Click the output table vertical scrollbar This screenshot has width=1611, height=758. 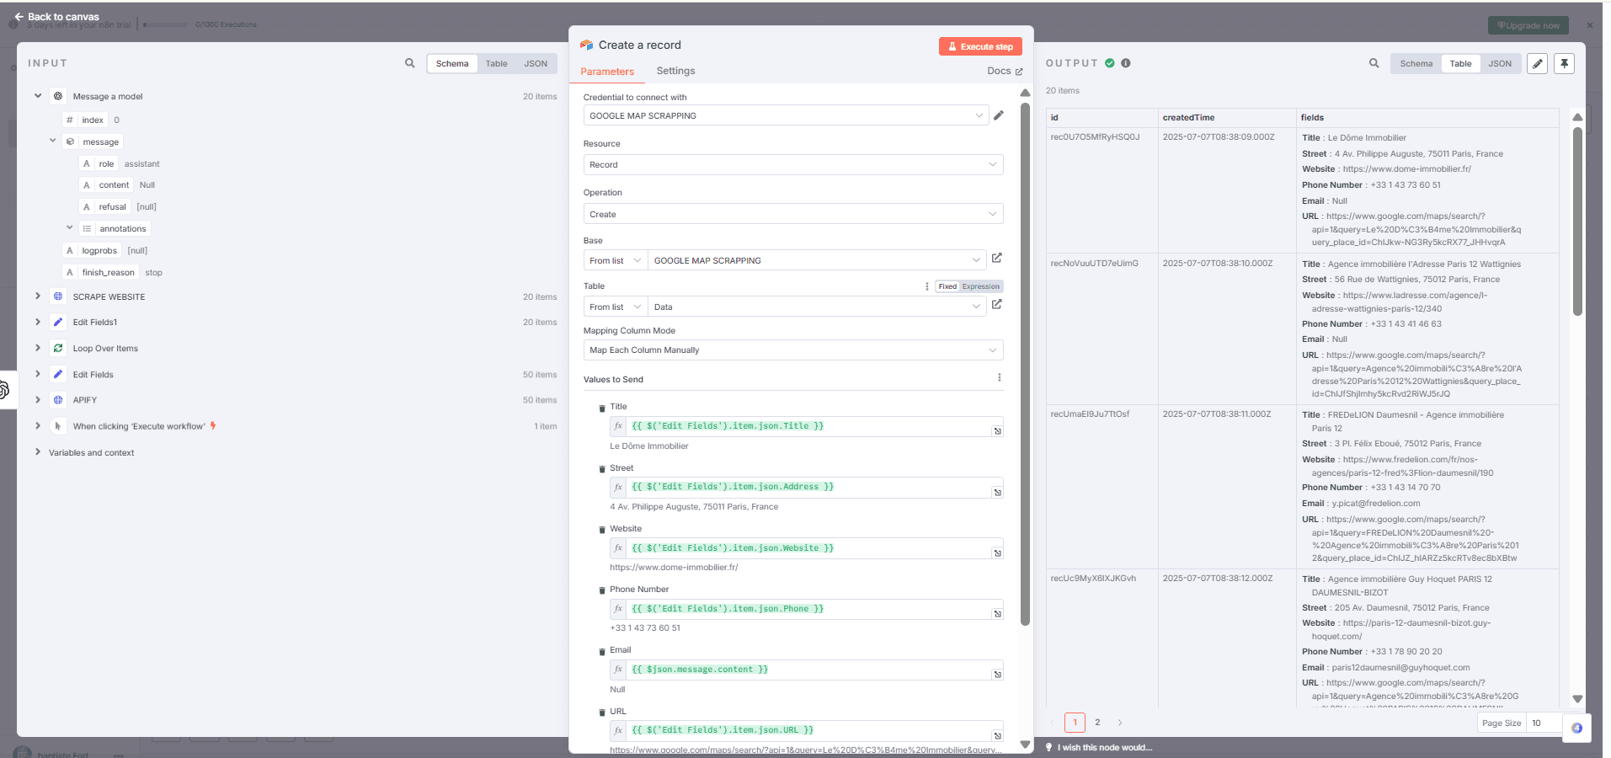1577,221
